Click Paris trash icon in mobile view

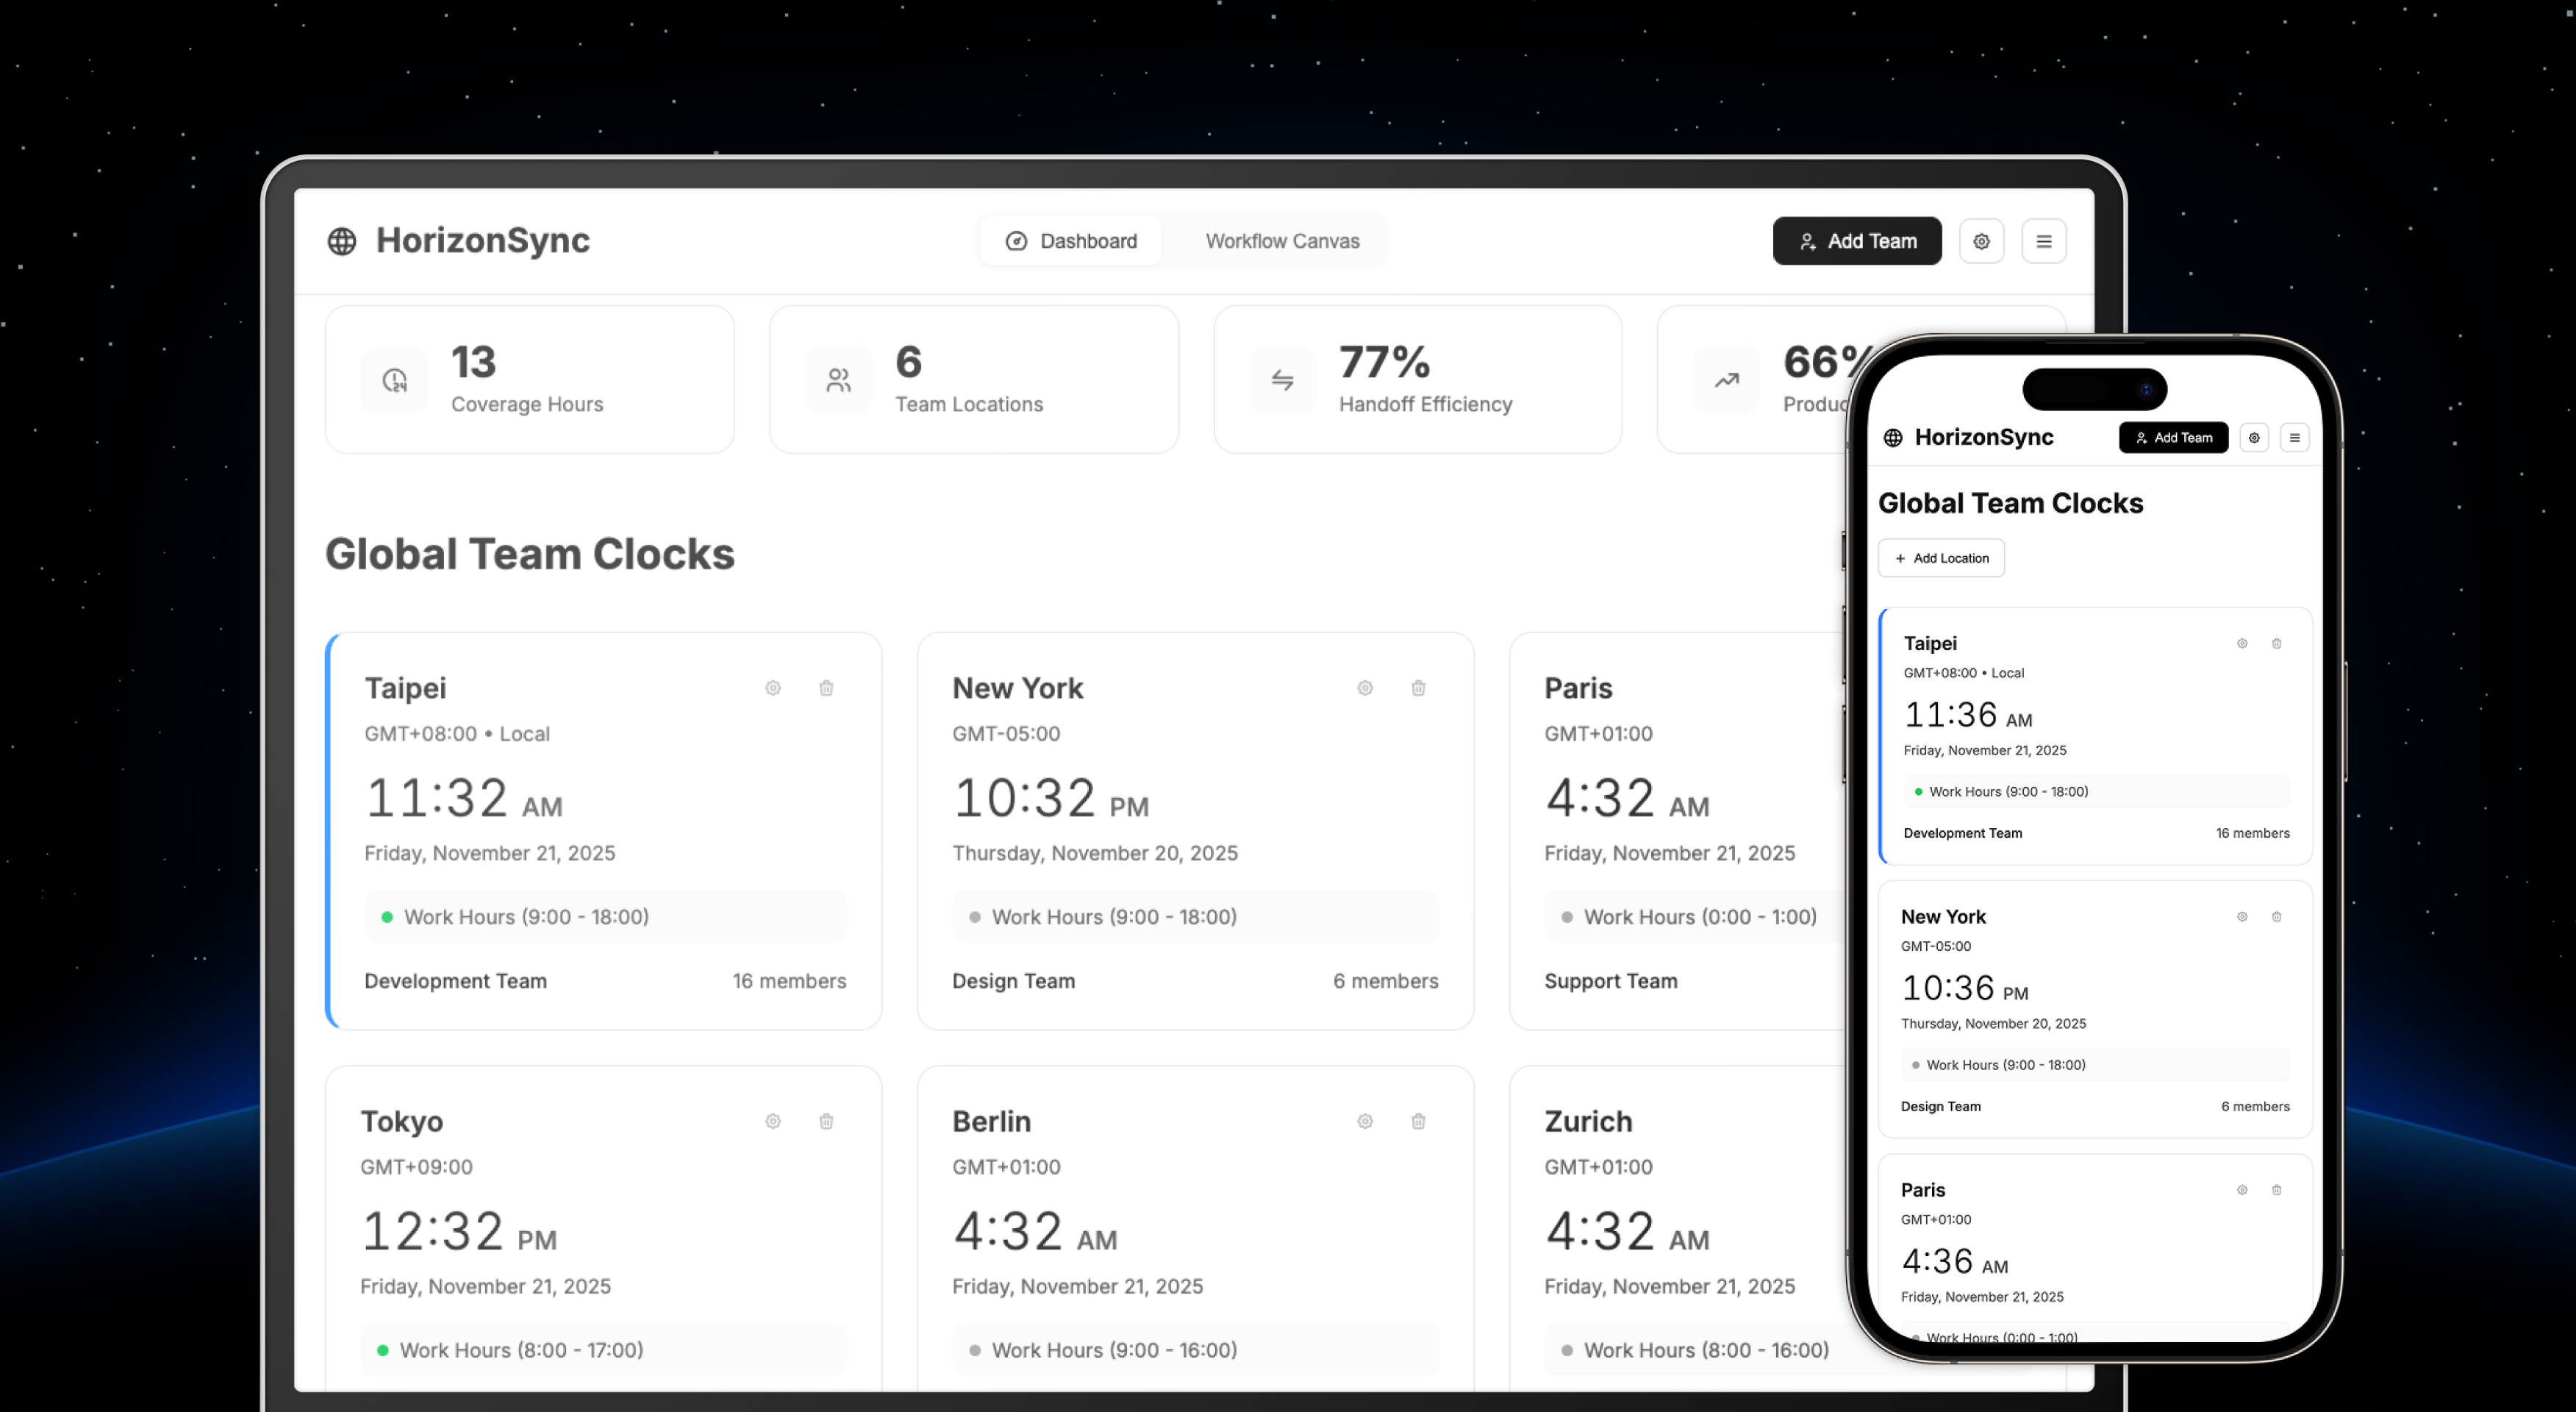[x=2277, y=1190]
